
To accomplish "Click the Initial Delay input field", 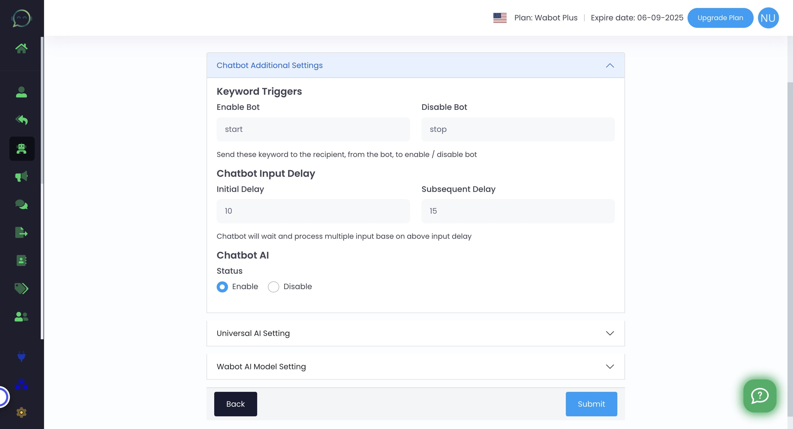I will [313, 211].
